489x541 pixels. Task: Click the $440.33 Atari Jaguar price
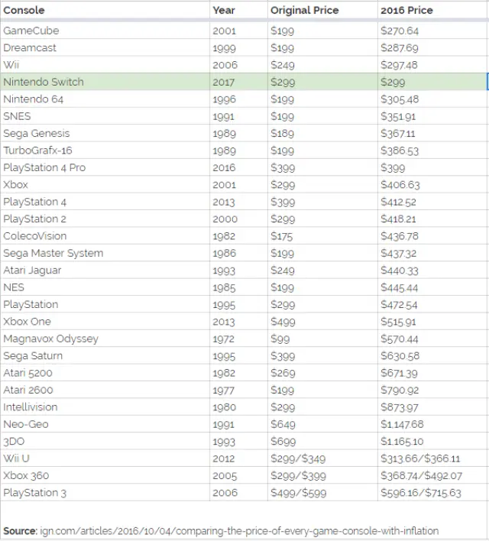pyautogui.click(x=400, y=270)
